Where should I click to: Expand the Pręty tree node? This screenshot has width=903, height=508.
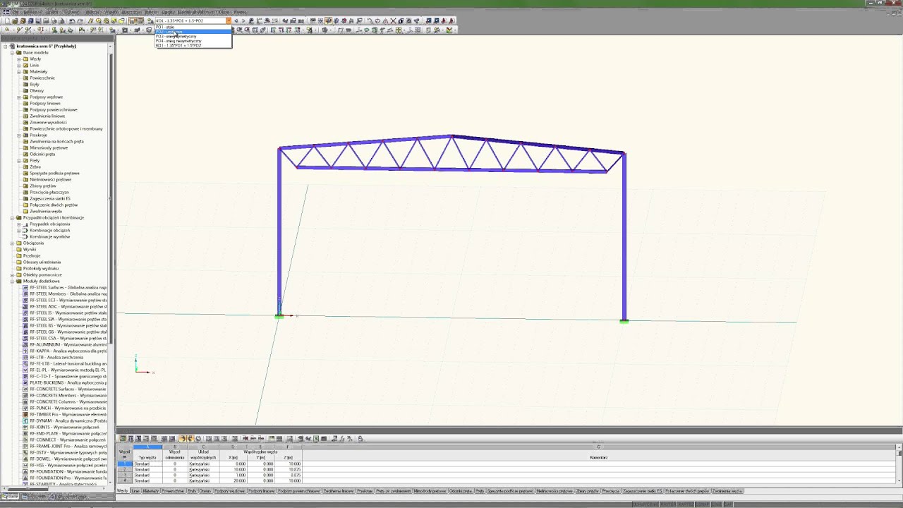[x=19, y=160]
